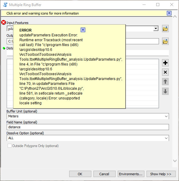Click the 'Dissolve Option (optional)' label

click(x=25, y=133)
